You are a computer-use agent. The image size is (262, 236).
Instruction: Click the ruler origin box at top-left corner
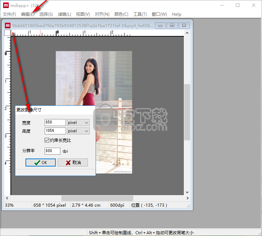pos(7,33)
